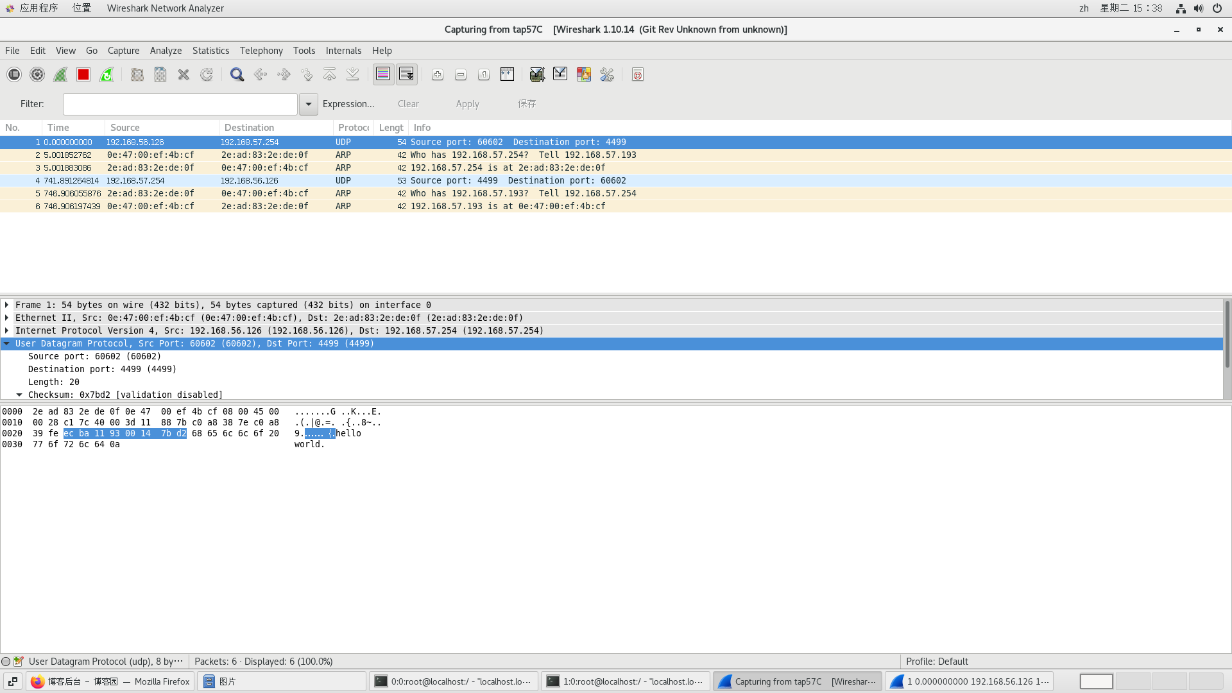Open the File menu
Screen dimensions: 1232x693
pyautogui.click(x=12, y=51)
